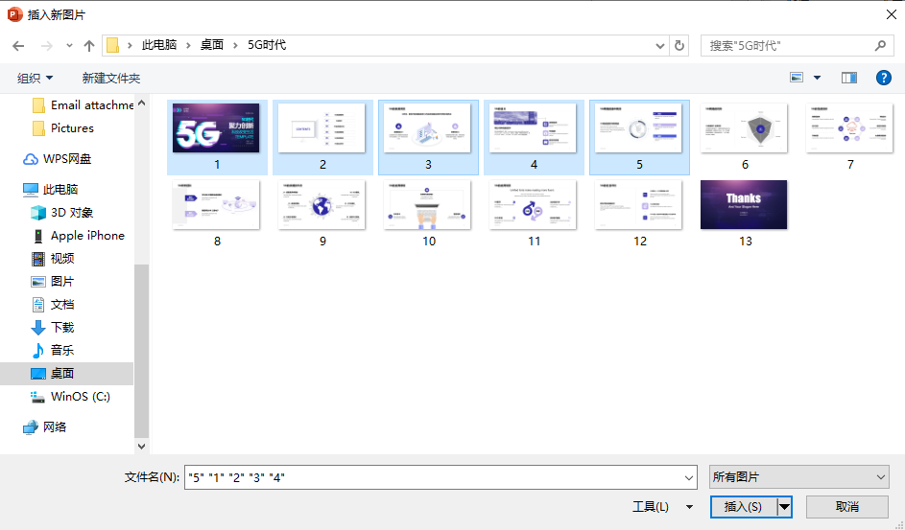Screen dimensions: 905x530
Task: Select WPS网盘 in the navigation pane
Action: (57, 159)
